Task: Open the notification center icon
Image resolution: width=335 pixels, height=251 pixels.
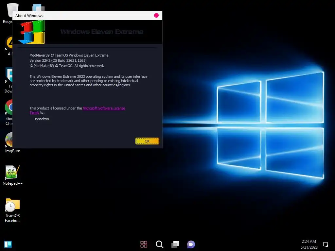Action: [326, 244]
